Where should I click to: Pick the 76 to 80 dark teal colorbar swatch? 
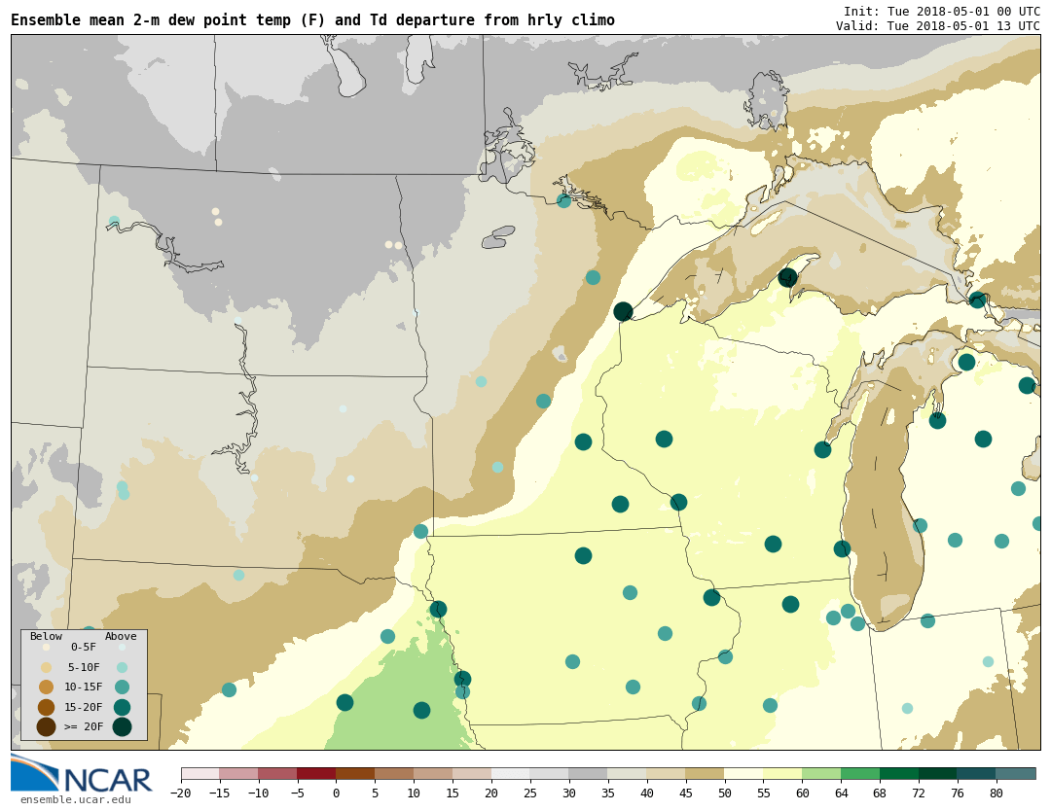pos(977,773)
